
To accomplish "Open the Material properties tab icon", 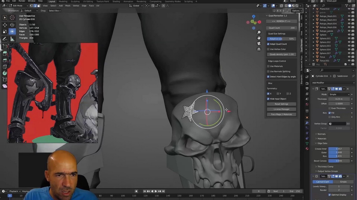I will click(x=307, y=149).
